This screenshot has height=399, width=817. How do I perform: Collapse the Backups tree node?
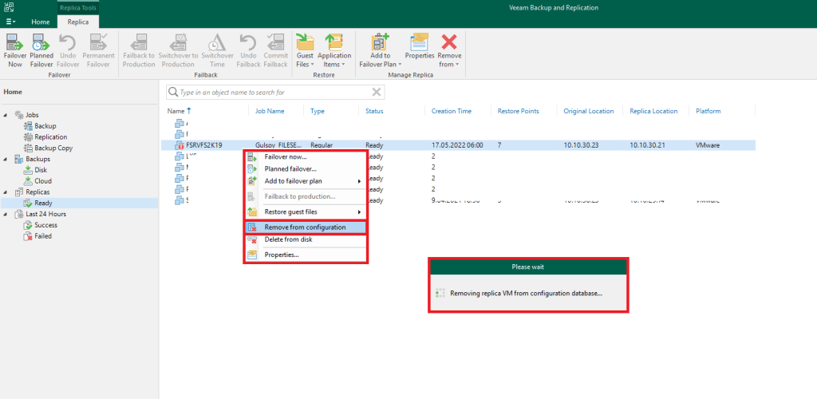click(x=7, y=159)
